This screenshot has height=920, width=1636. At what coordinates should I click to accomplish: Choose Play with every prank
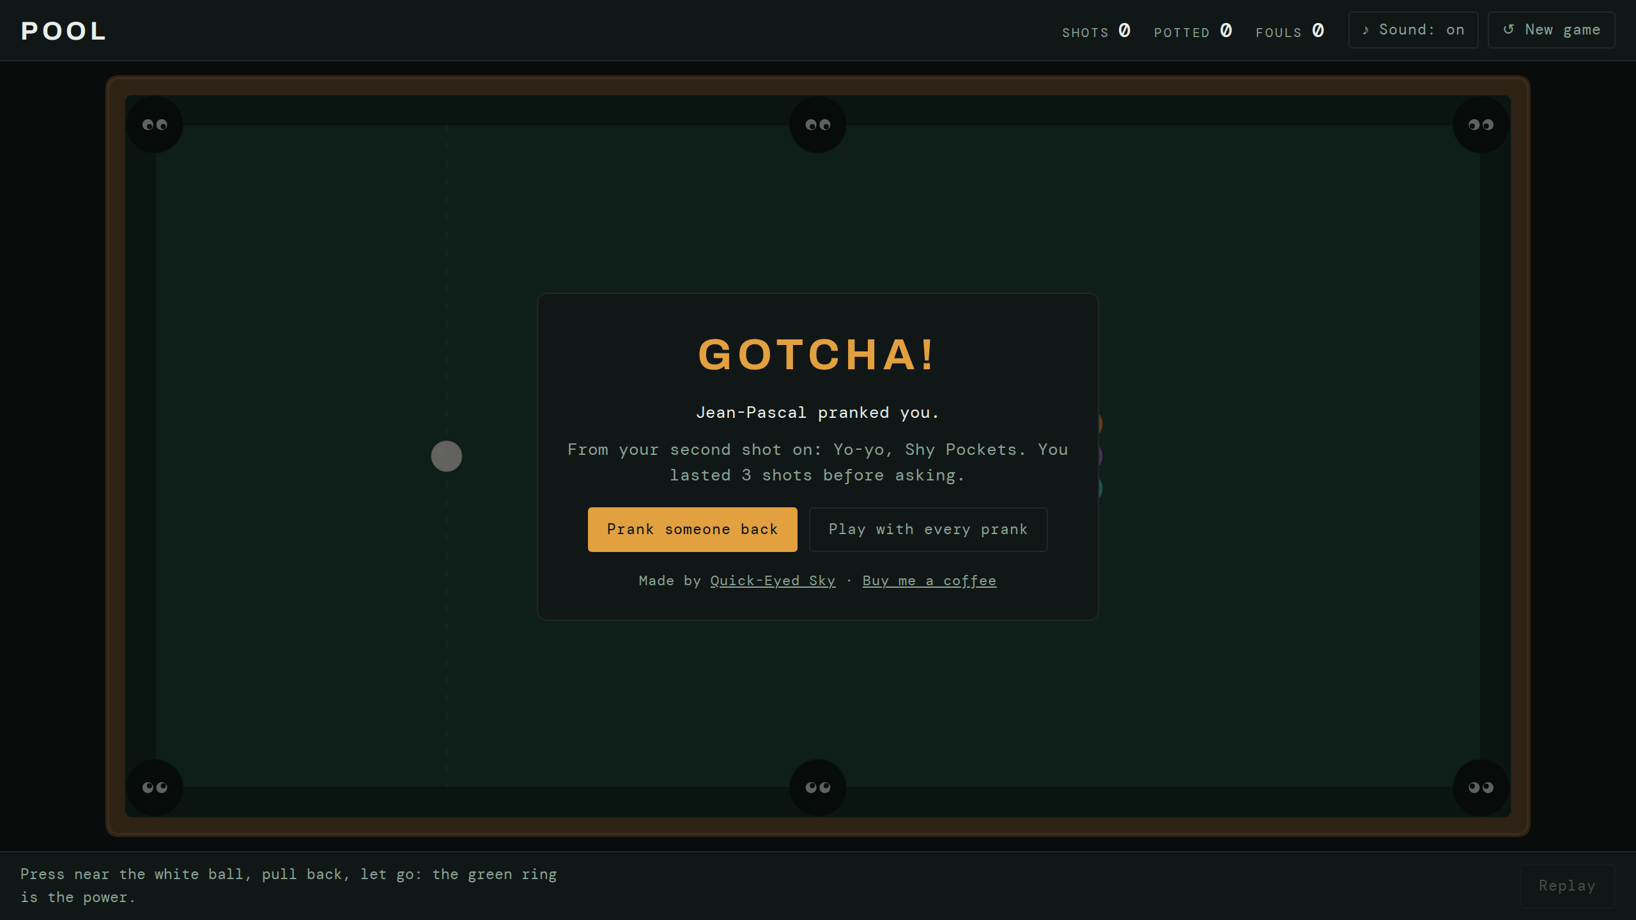click(928, 529)
